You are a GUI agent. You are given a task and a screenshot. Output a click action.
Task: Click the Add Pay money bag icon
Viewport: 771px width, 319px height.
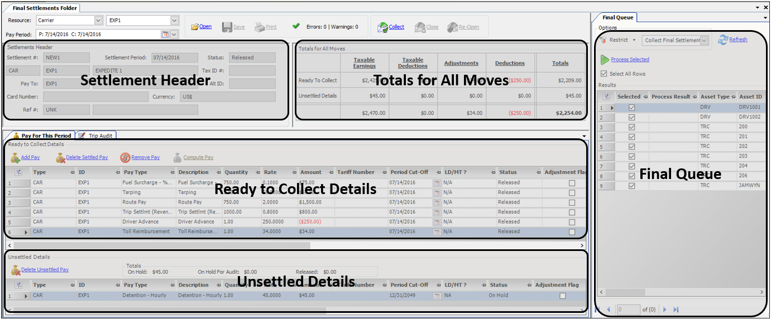tap(15, 158)
